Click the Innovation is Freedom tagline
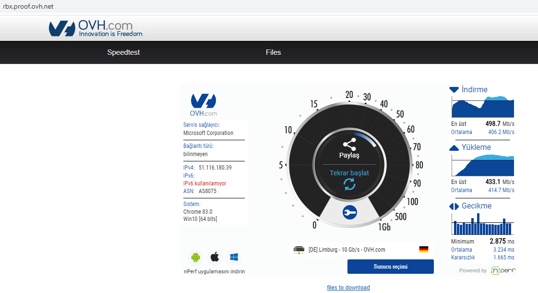The width and height of the screenshot is (538, 293). (x=110, y=34)
